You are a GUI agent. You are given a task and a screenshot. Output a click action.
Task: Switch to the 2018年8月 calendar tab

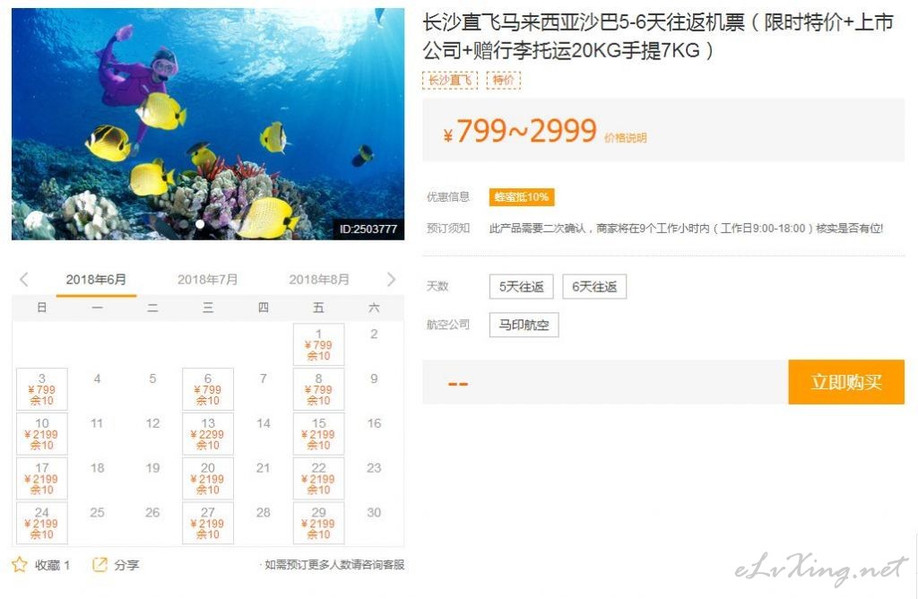pos(318,280)
